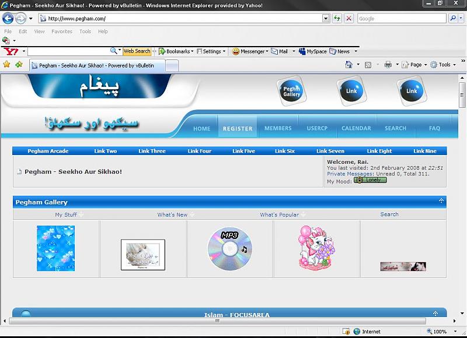
Task: Open the What's Popular gallery dropdown
Action: (x=283, y=214)
